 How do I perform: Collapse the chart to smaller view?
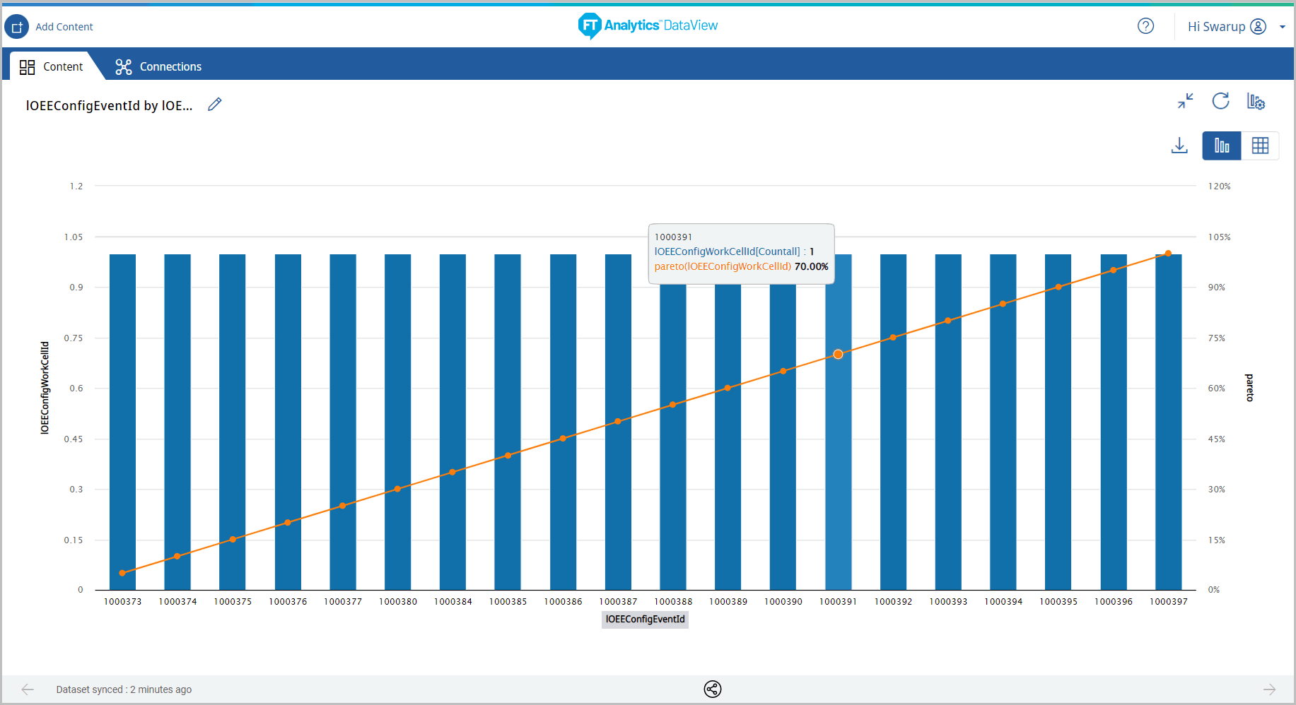click(x=1186, y=101)
